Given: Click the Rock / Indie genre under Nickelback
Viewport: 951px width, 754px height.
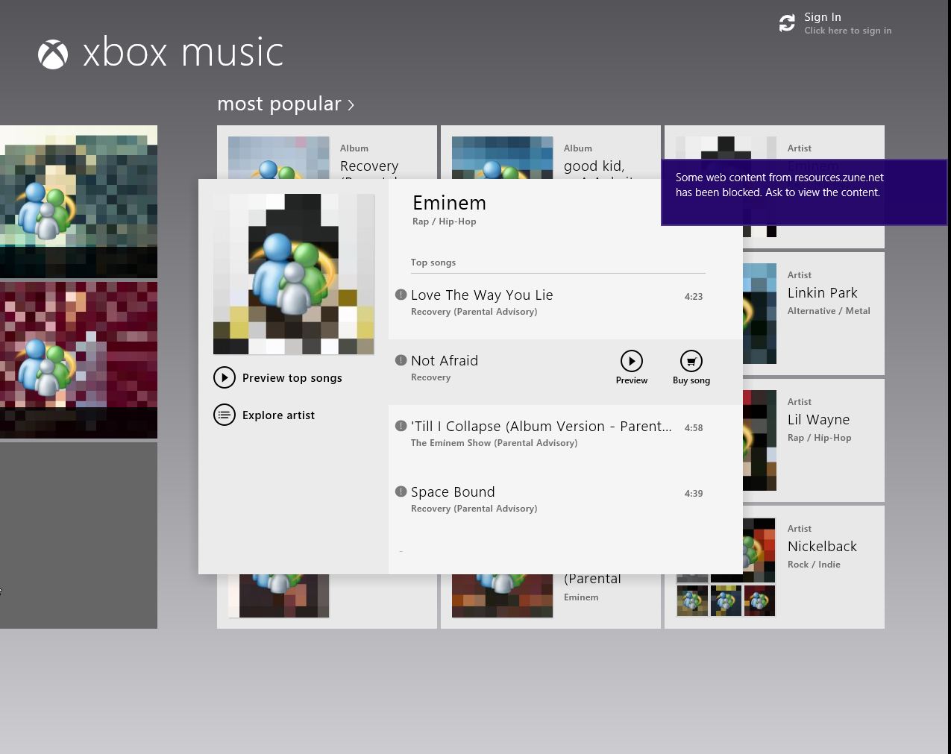Looking at the screenshot, I should (814, 565).
